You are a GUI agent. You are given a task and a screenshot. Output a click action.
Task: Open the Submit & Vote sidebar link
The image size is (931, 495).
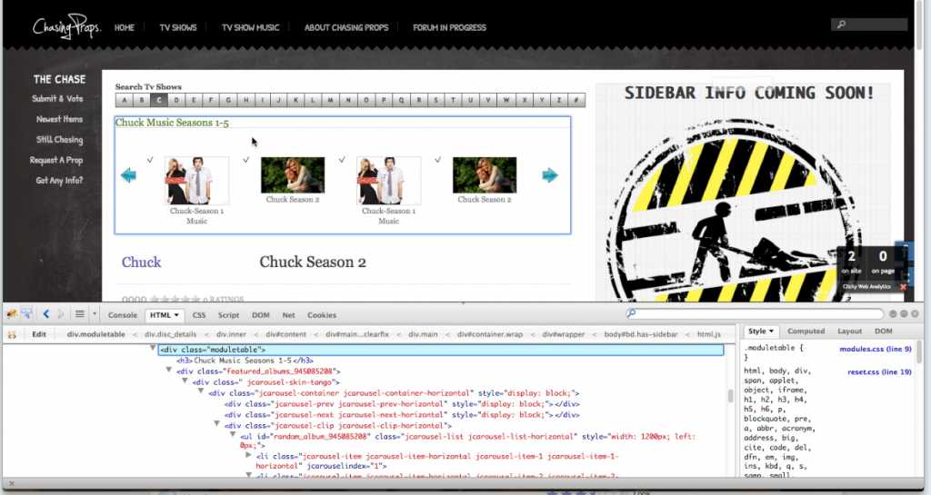(x=57, y=98)
